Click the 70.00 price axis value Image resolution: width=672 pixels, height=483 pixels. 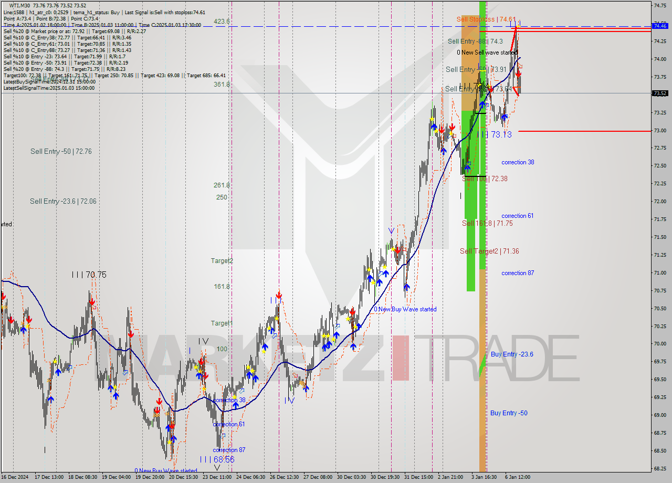click(660, 343)
